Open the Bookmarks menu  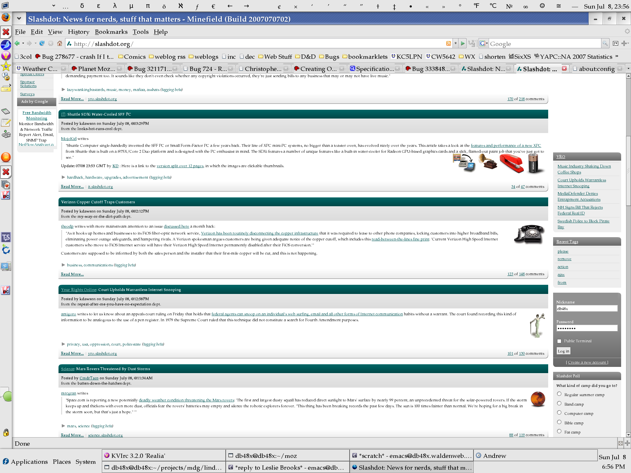[111, 32]
